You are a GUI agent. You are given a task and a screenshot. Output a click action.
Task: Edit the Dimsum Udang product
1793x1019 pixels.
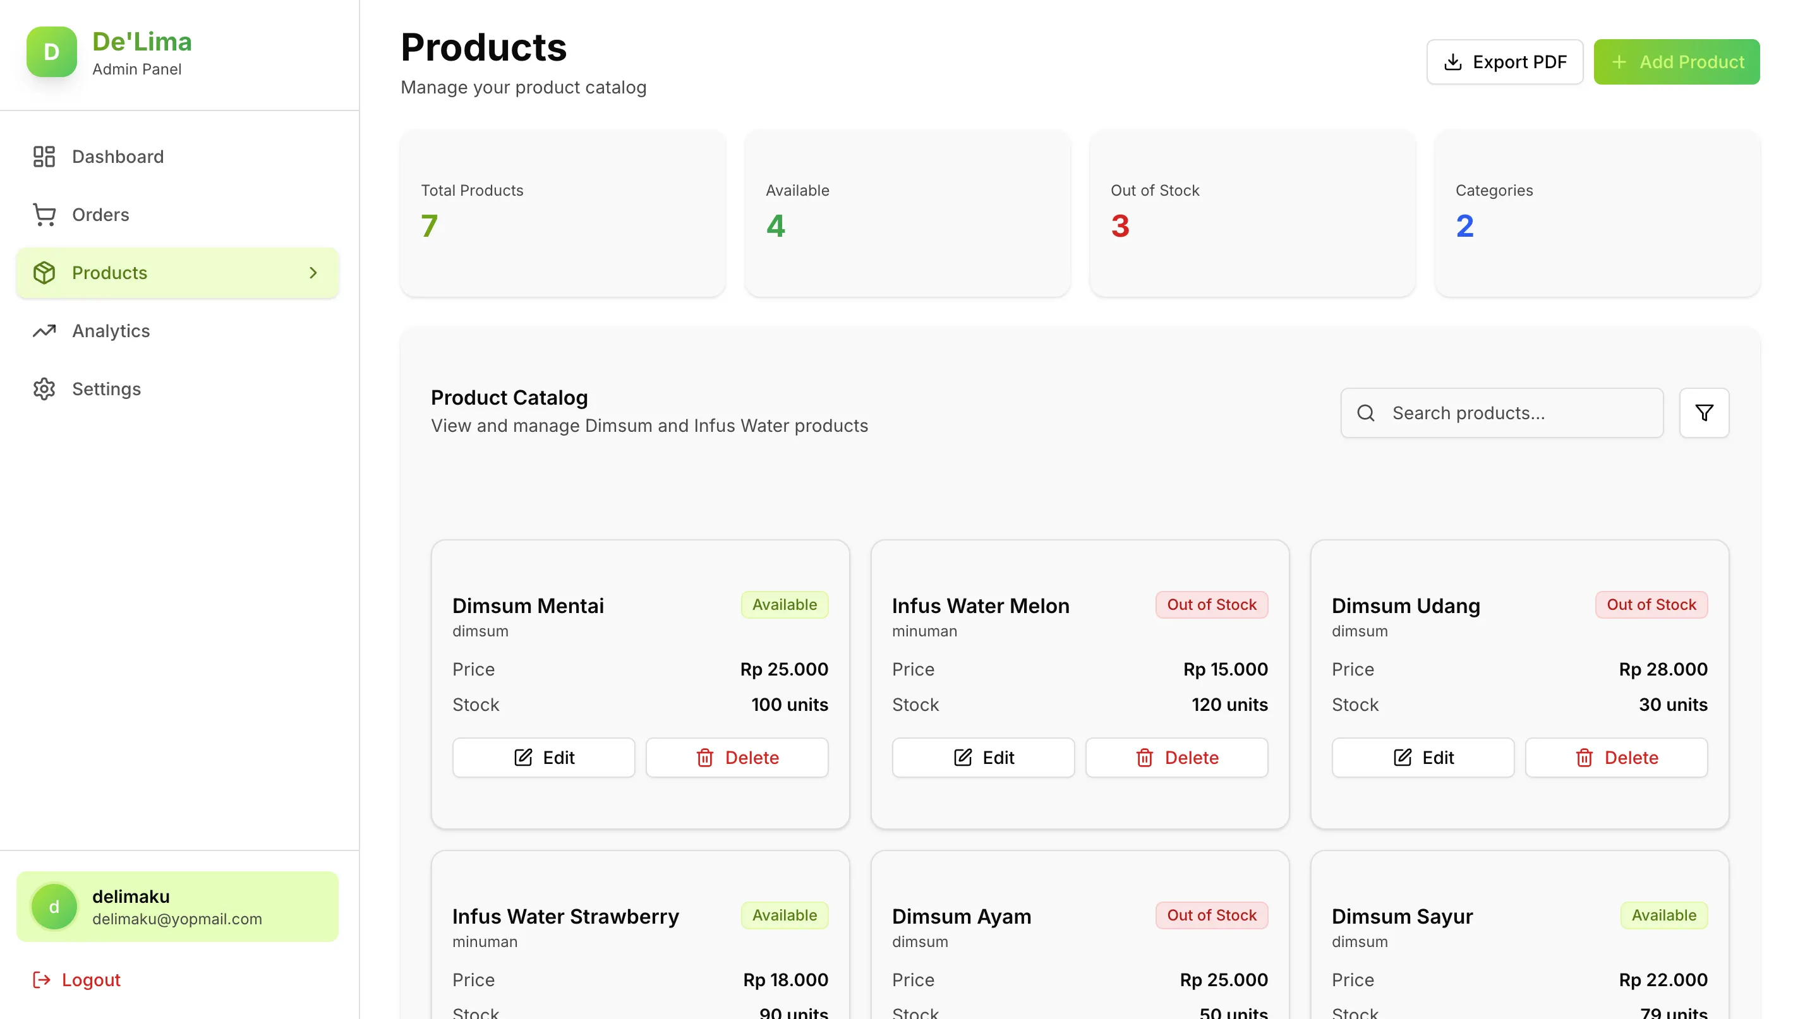(x=1423, y=757)
